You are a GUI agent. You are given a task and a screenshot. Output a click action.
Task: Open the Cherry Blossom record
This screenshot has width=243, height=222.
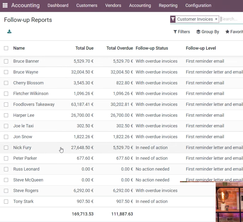tap(28, 83)
